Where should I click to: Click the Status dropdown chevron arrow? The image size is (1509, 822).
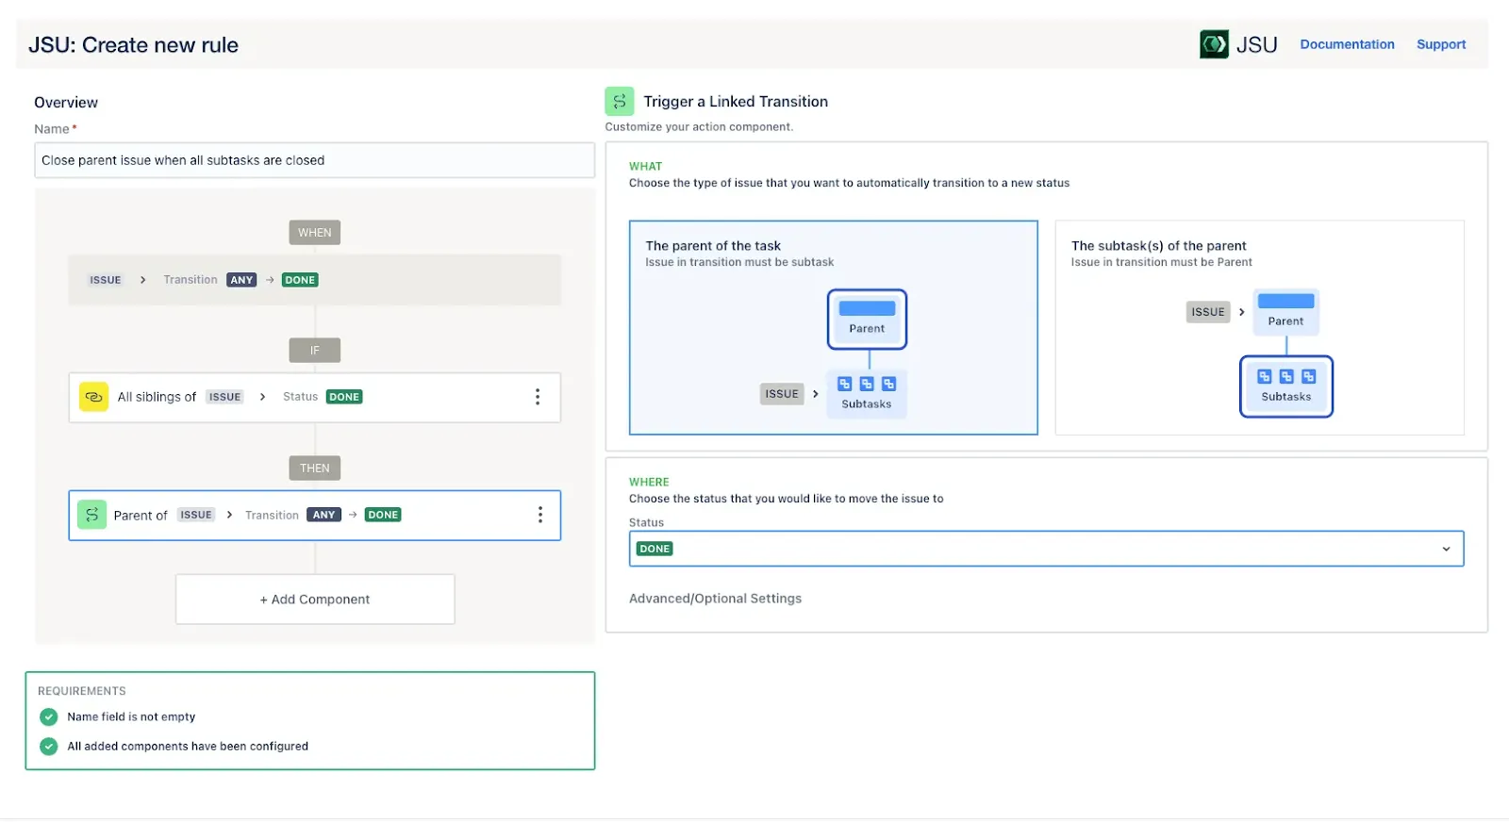1447,550
